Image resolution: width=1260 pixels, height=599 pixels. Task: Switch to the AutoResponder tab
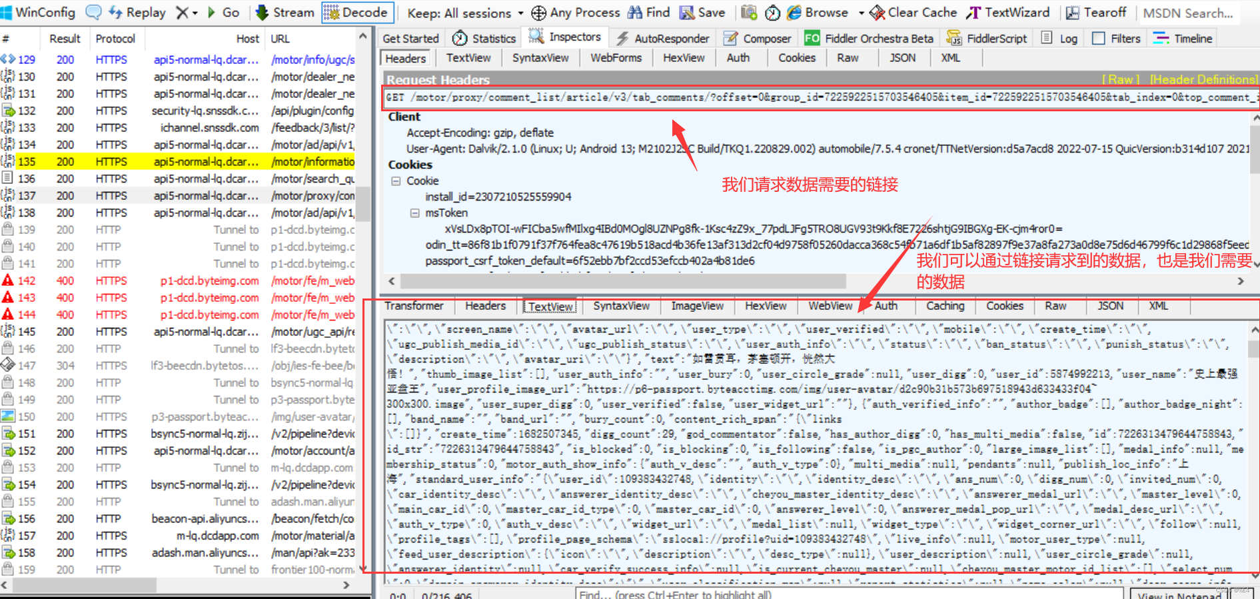click(663, 39)
